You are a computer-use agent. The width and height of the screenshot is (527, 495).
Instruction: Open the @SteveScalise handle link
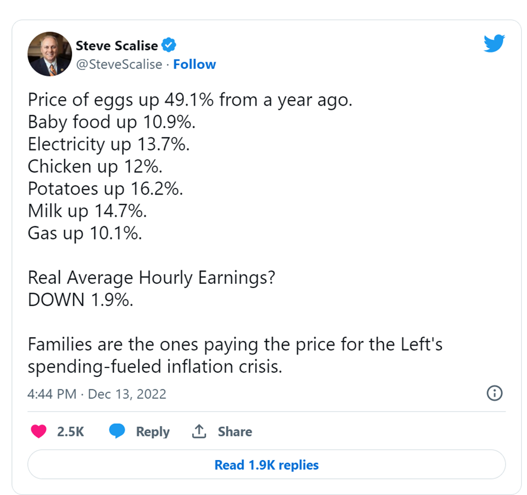point(119,64)
